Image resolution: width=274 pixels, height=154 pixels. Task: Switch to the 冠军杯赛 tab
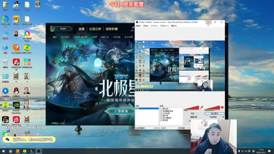click(112, 29)
